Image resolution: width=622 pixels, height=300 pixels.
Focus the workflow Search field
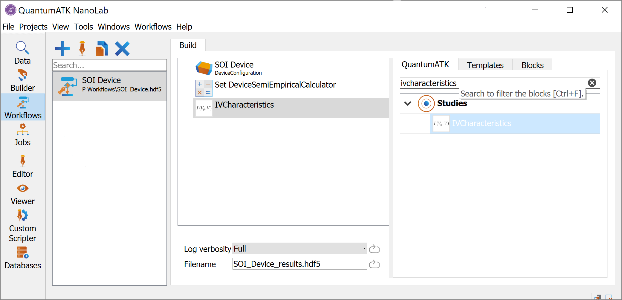pyautogui.click(x=109, y=65)
